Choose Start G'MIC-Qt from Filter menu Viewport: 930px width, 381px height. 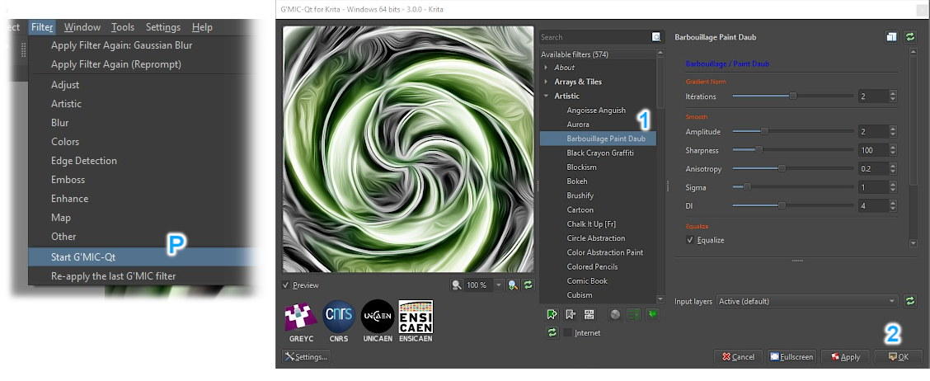coord(82,256)
